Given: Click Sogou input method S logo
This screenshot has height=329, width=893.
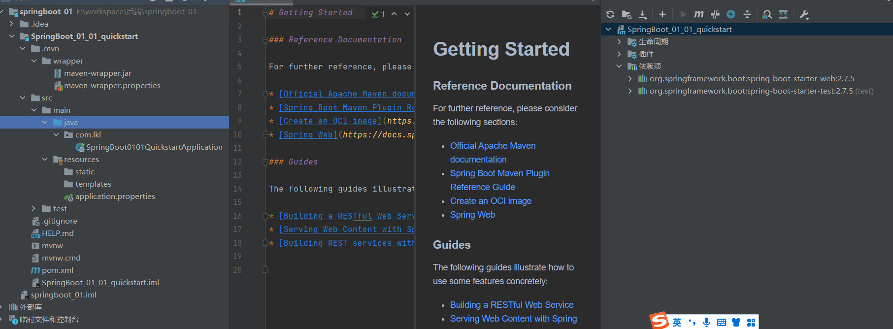Looking at the screenshot, I should click(x=659, y=321).
